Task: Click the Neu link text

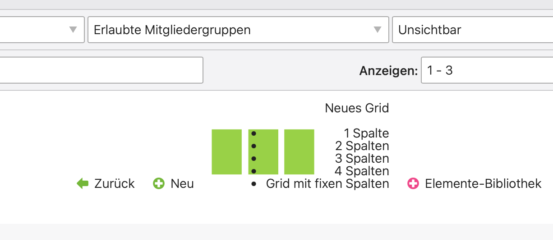Action: point(182,184)
